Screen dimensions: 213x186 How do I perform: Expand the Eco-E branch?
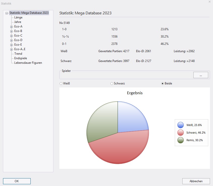(x=11, y=45)
